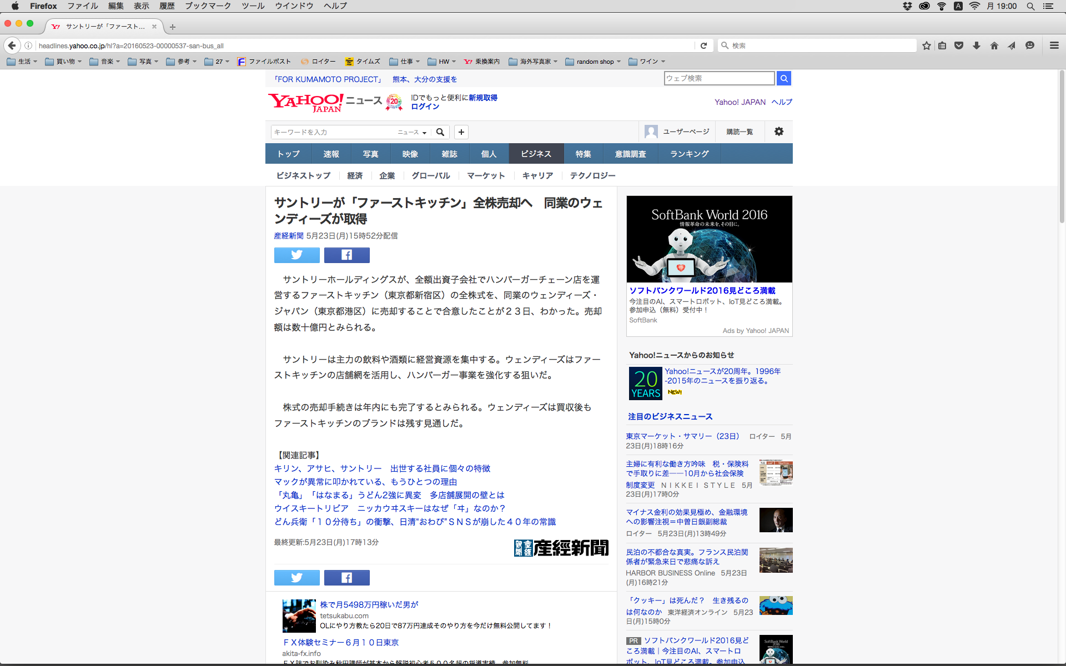This screenshot has height=666, width=1066.
Task: Open the Firefox downloads arrow icon
Action: (x=977, y=46)
